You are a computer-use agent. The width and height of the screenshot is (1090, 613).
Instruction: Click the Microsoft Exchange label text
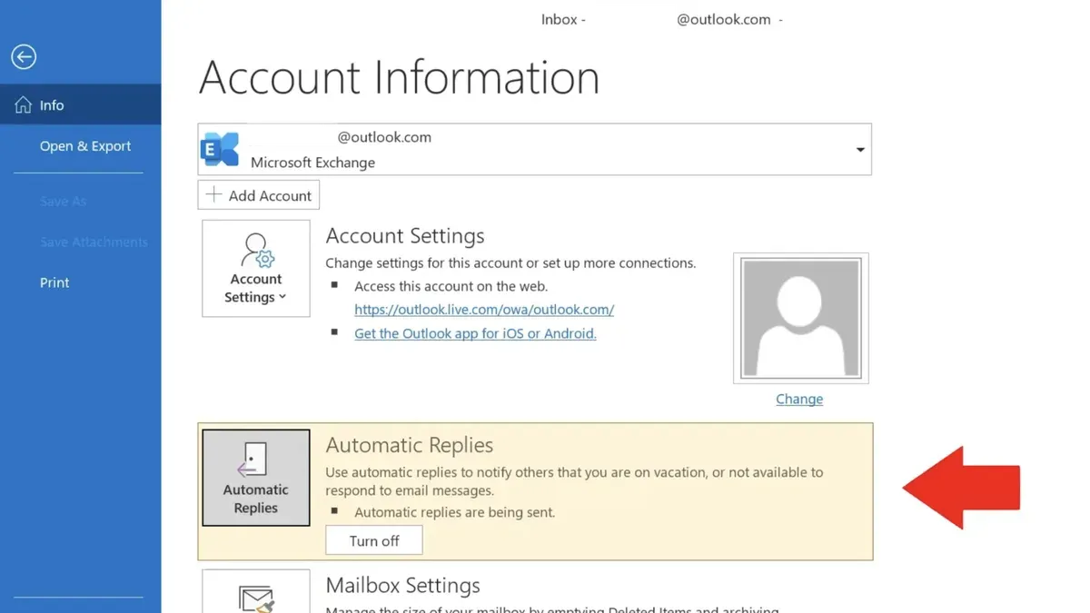point(312,163)
